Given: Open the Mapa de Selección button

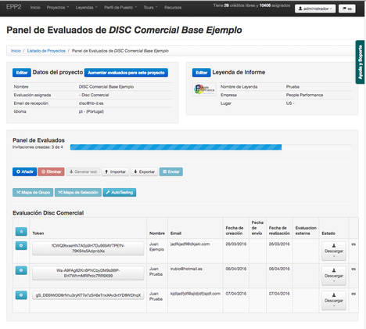Looking at the screenshot, I should coord(78,193).
